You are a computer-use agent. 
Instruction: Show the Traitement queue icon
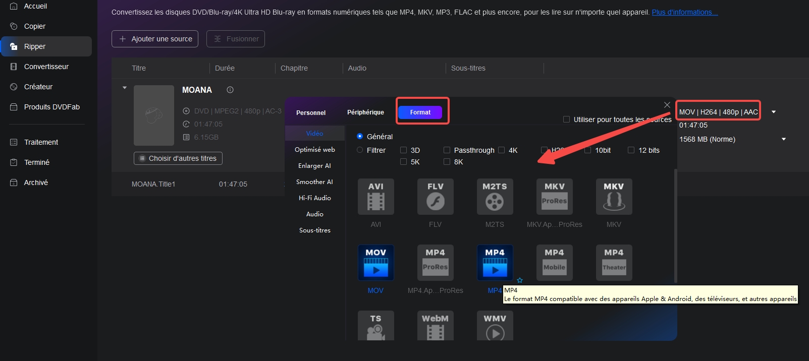coord(14,142)
